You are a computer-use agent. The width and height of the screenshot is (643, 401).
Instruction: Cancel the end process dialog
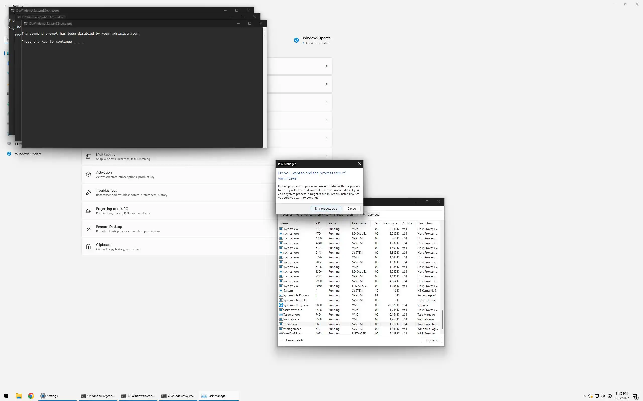point(352,209)
